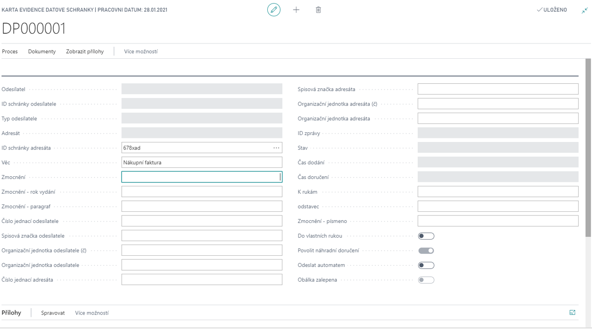
Task: Expand Více možností in Přílohy section
Action: pyautogui.click(x=92, y=313)
